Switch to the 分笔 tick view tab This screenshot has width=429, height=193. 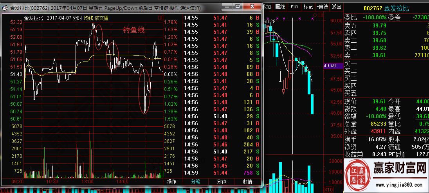tap(195, 182)
